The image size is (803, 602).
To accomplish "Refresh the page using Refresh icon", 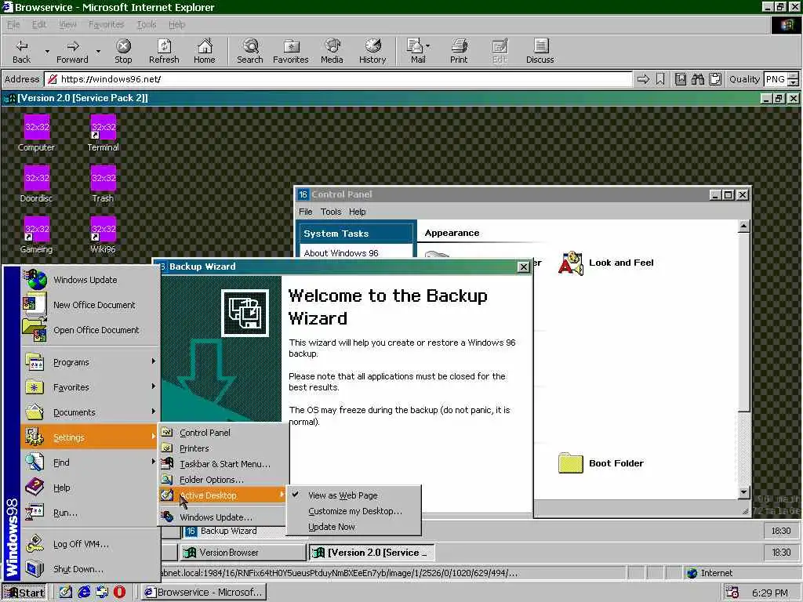I will click(x=164, y=52).
